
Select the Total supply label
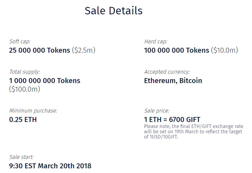(25, 72)
